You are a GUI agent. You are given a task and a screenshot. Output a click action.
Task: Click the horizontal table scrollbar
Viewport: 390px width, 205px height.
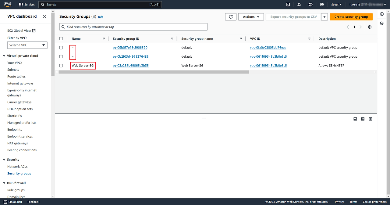[x=154, y=72]
